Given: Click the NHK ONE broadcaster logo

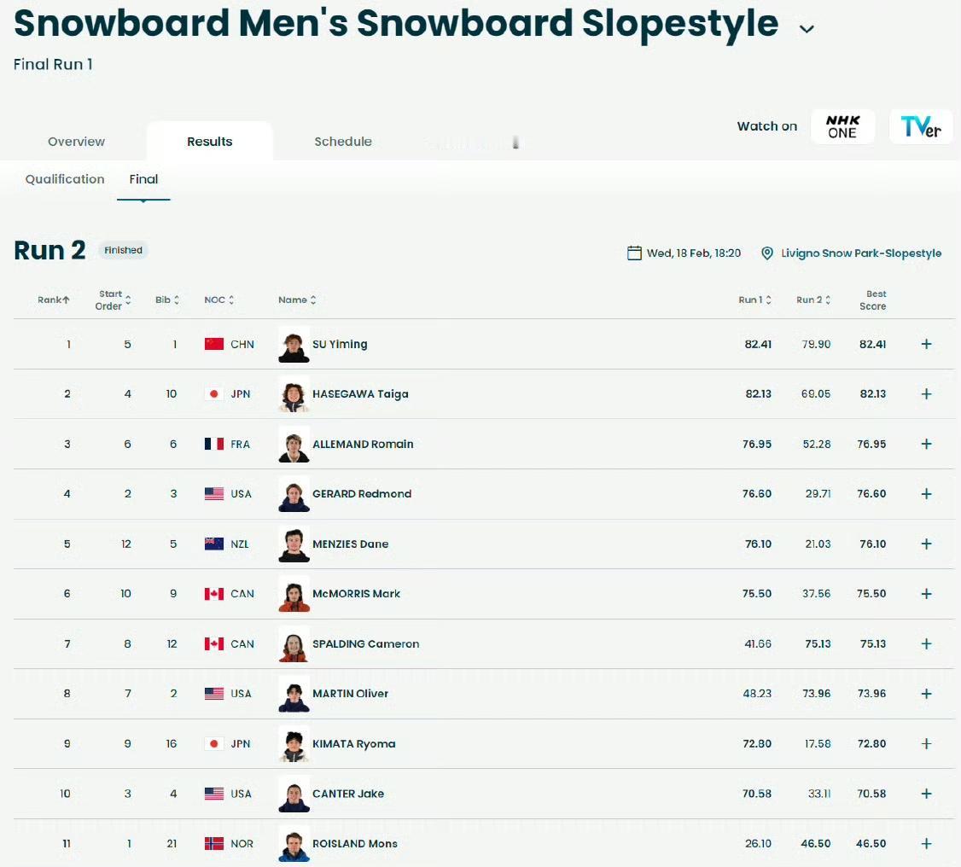Looking at the screenshot, I should (x=842, y=126).
